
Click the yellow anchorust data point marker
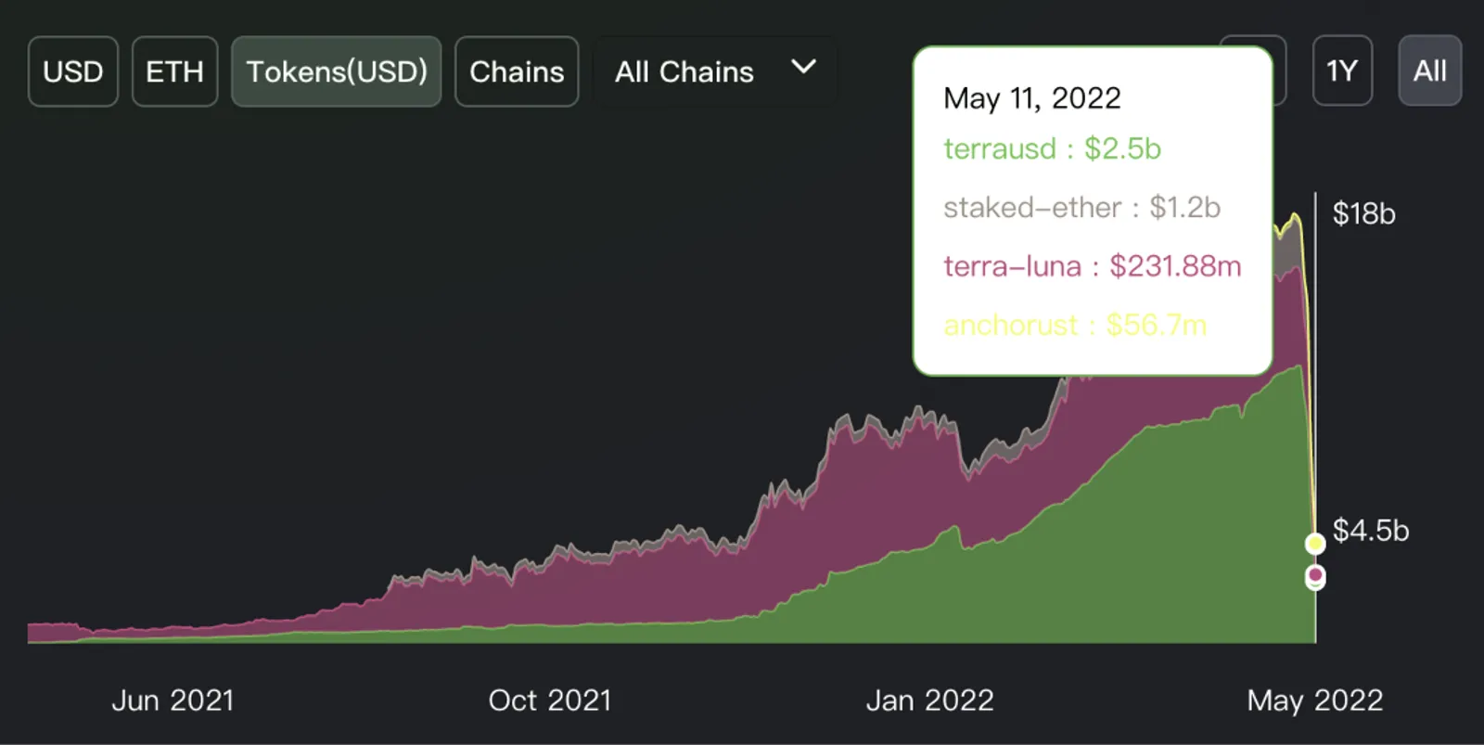1315,544
